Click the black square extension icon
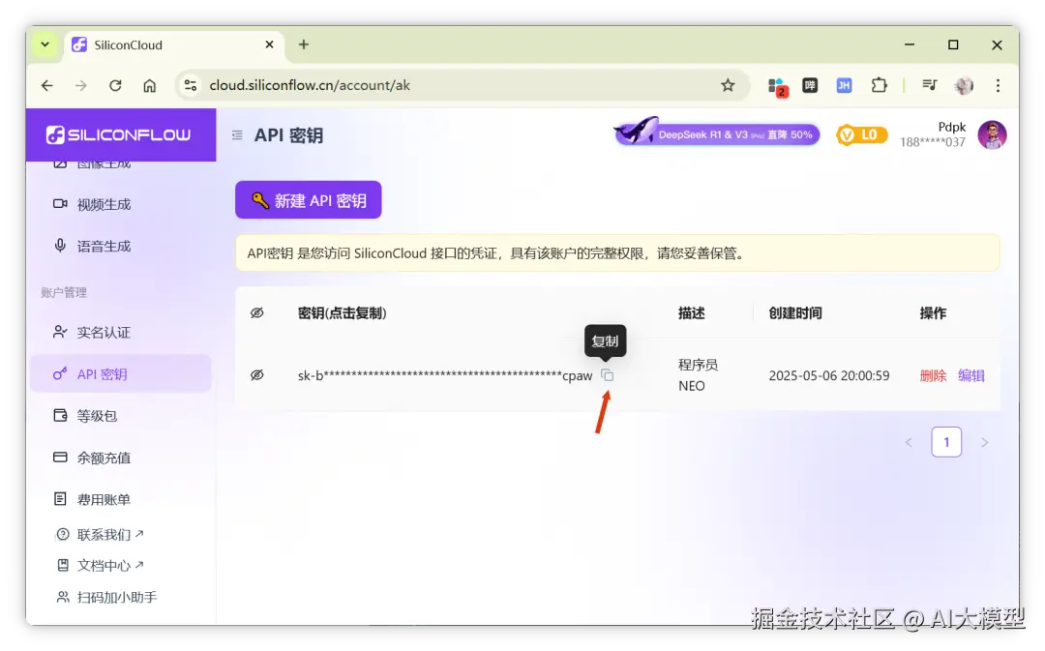This screenshot has height=651, width=1045. coord(810,85)
